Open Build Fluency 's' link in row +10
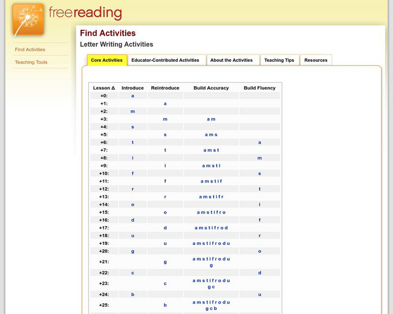 point(260,173)
